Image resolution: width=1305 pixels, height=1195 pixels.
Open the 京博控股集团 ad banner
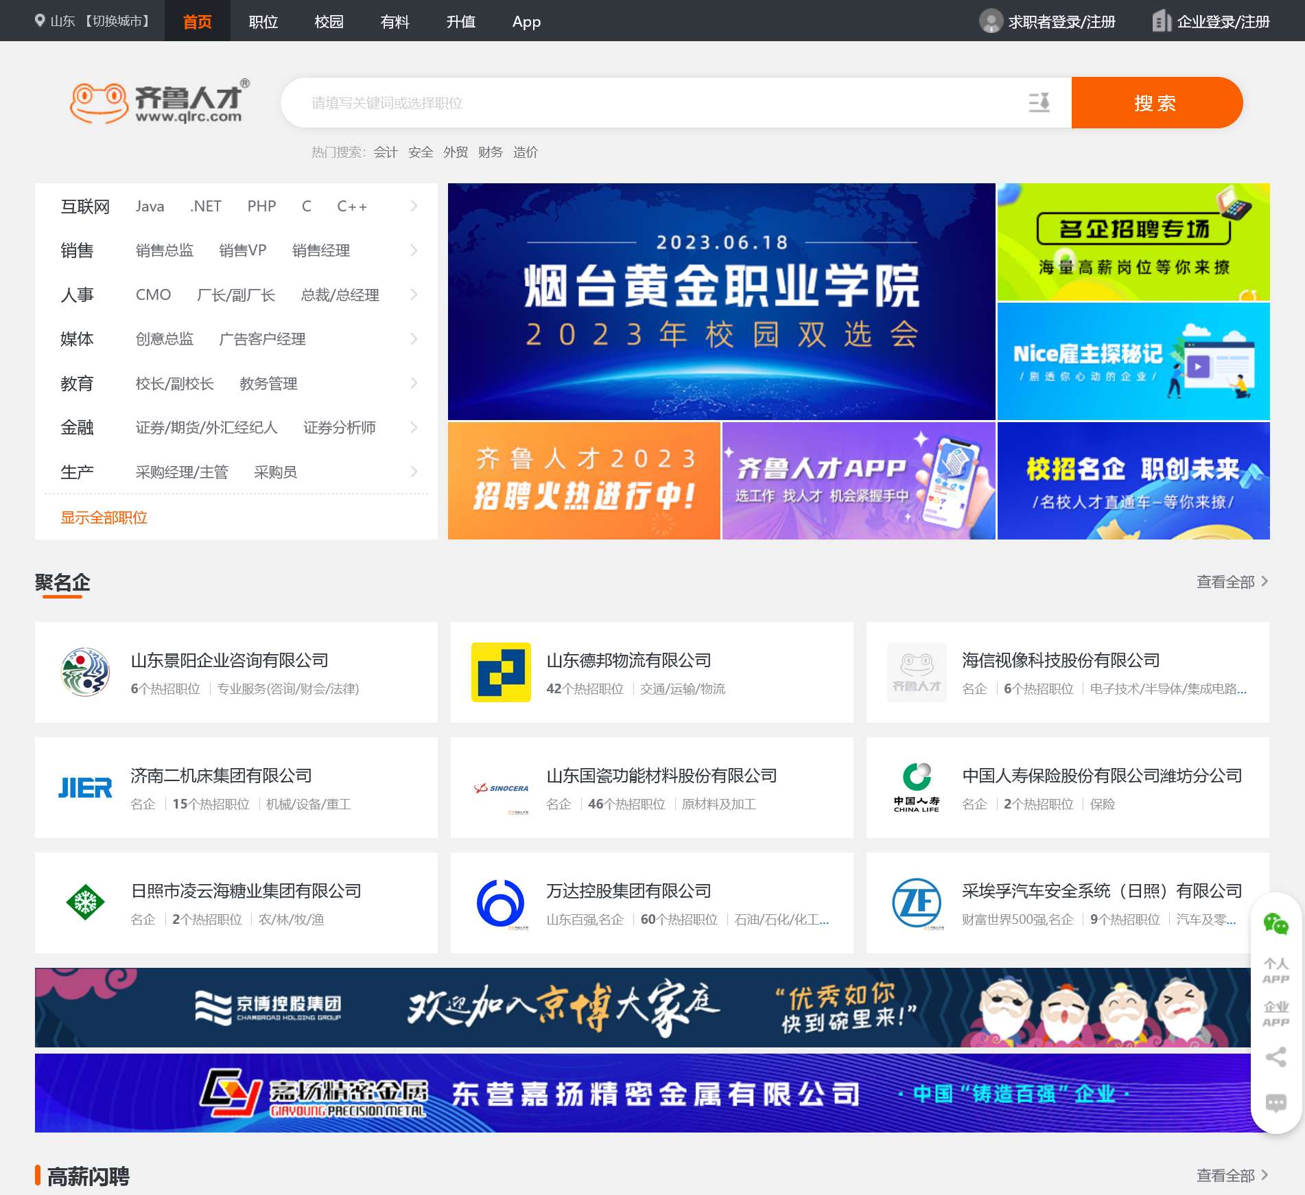tap(643, 1007)
